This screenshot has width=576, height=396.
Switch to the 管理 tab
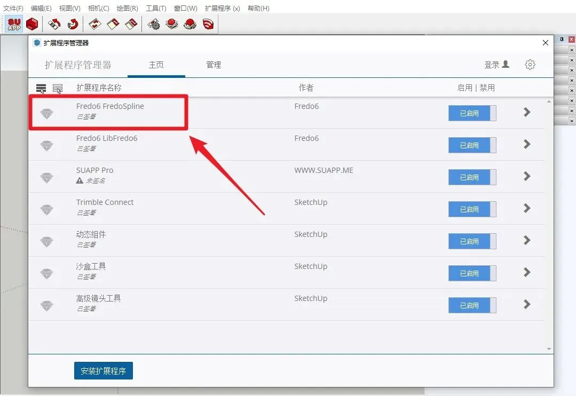click(x=214, y=65)
